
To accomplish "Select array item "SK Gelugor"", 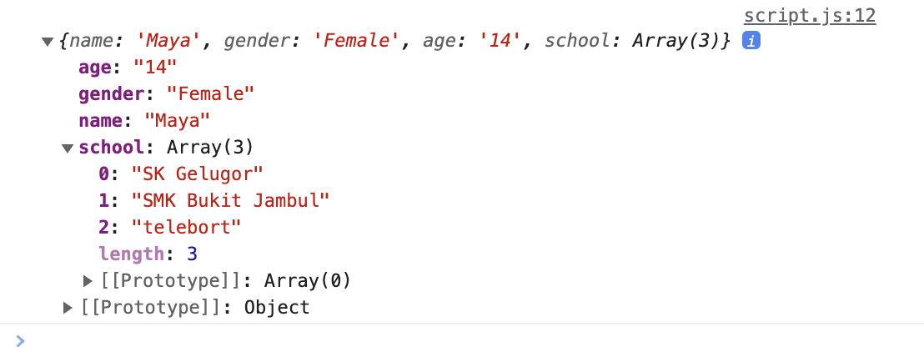I will [198, 174].
